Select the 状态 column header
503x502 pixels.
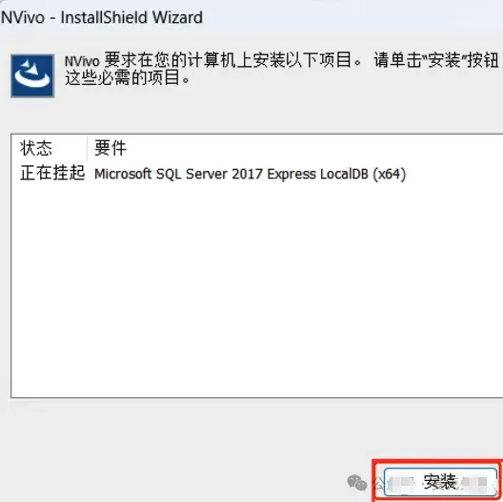click(x=36, y=148)
